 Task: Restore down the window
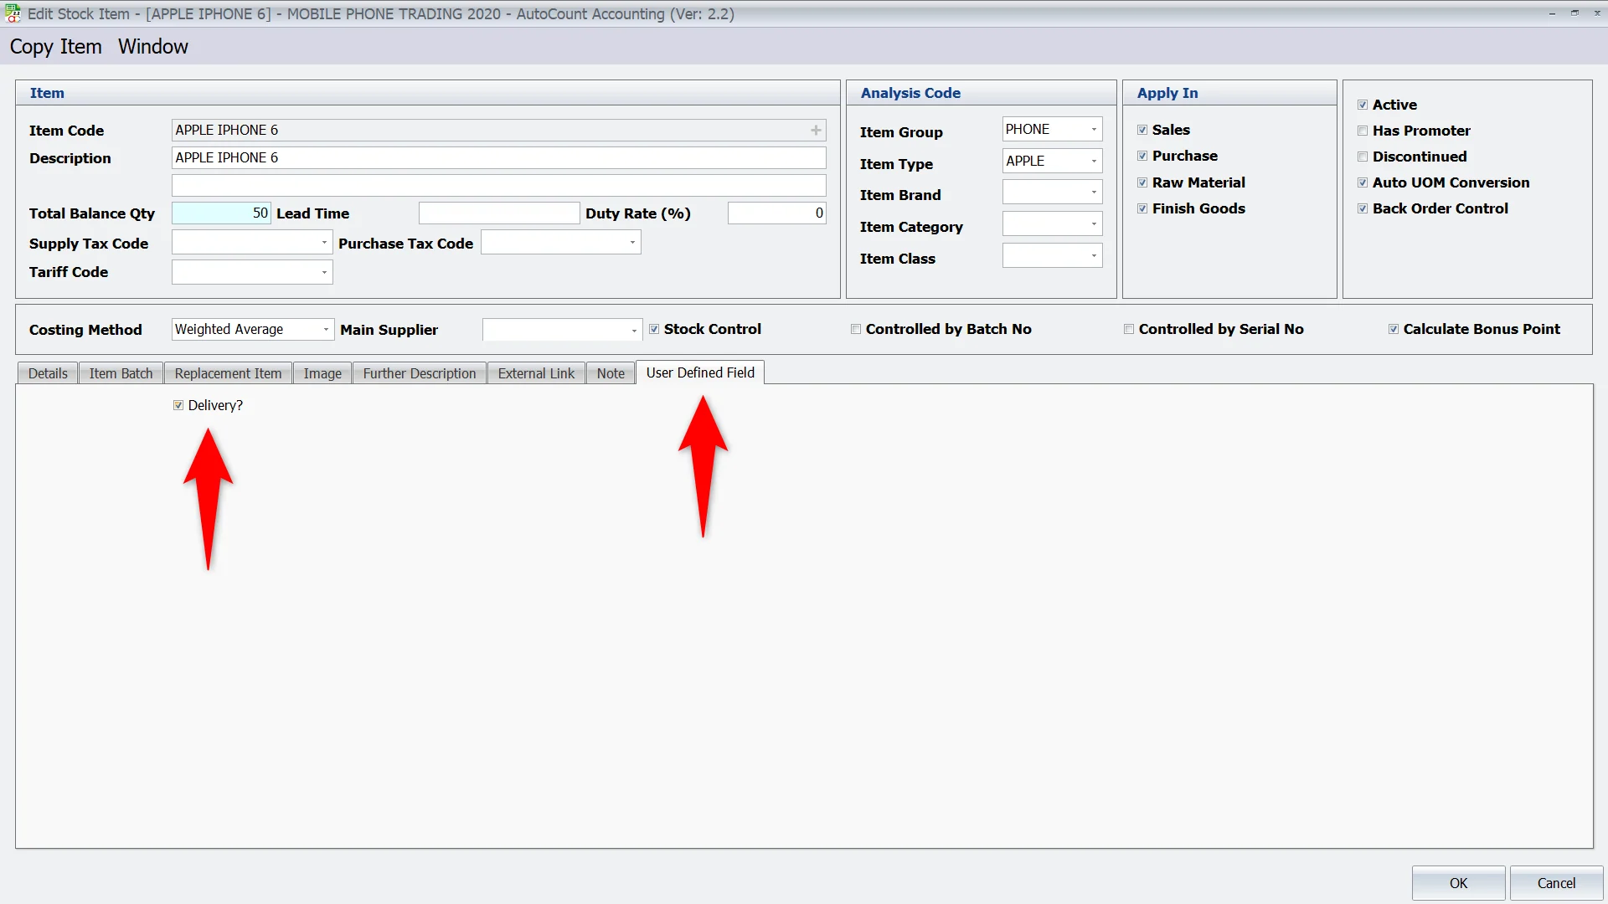pyautogui.click(x=1574, y=13)
